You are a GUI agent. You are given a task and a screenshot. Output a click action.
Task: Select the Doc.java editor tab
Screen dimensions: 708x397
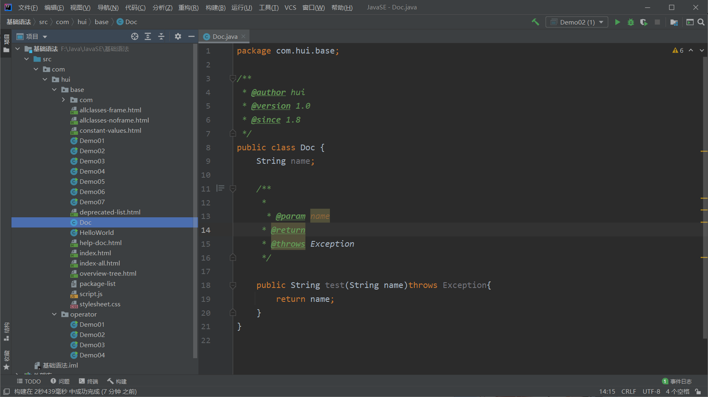[224, 36]
